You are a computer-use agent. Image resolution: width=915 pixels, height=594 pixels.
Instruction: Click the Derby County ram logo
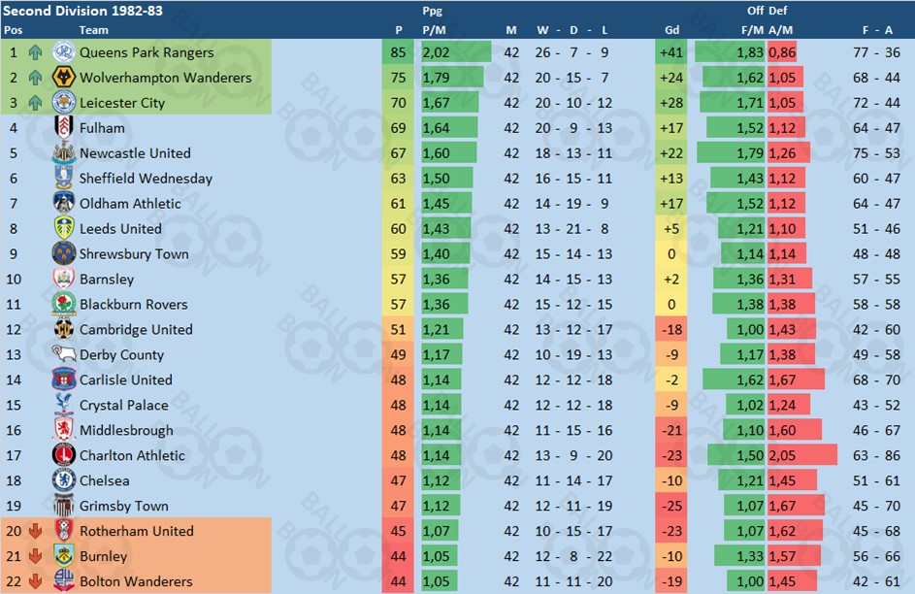tap(64, 353)
